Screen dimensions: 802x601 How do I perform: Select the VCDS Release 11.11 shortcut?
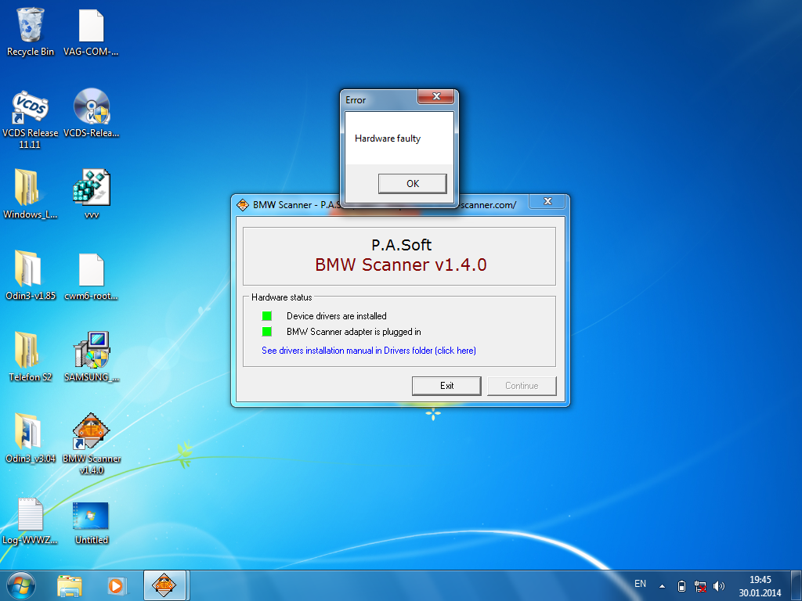[31, 119]
